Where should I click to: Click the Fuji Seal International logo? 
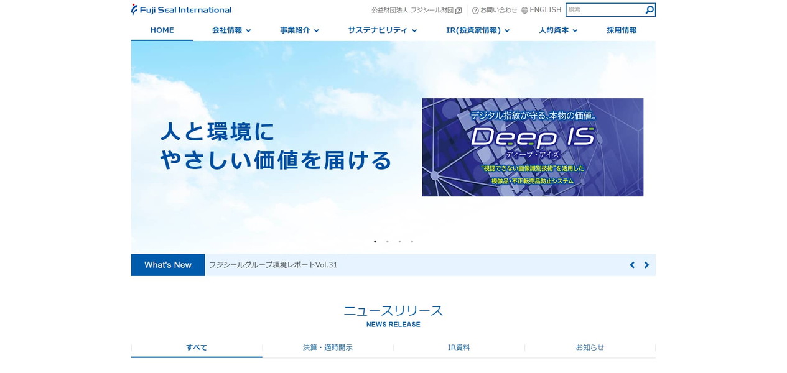click(x=181, y=10)
